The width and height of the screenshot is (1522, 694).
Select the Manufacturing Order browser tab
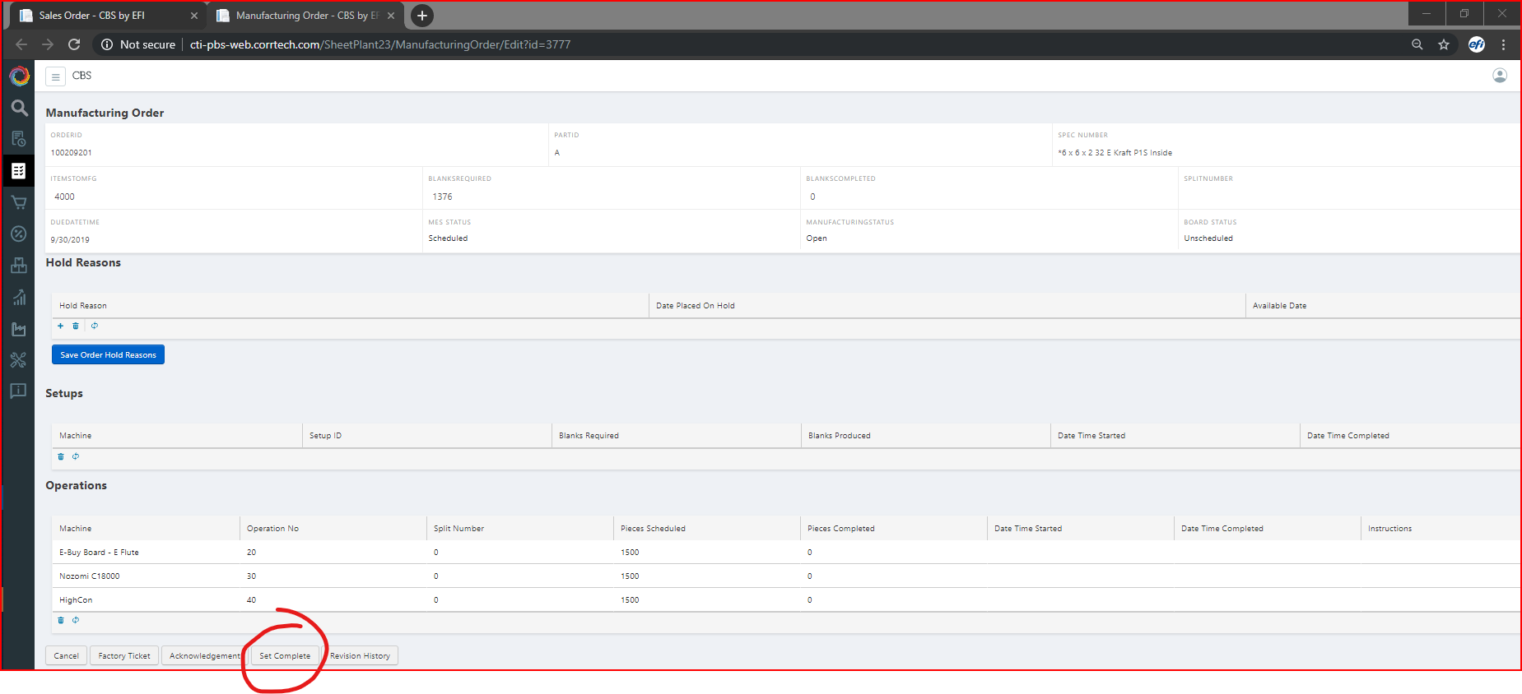(x=305, y=16)
